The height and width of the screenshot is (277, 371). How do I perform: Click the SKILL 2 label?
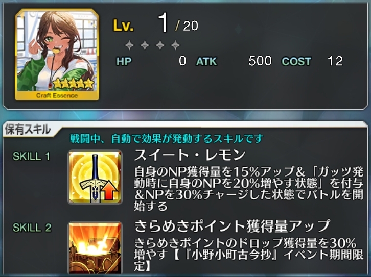click(32, 228)
